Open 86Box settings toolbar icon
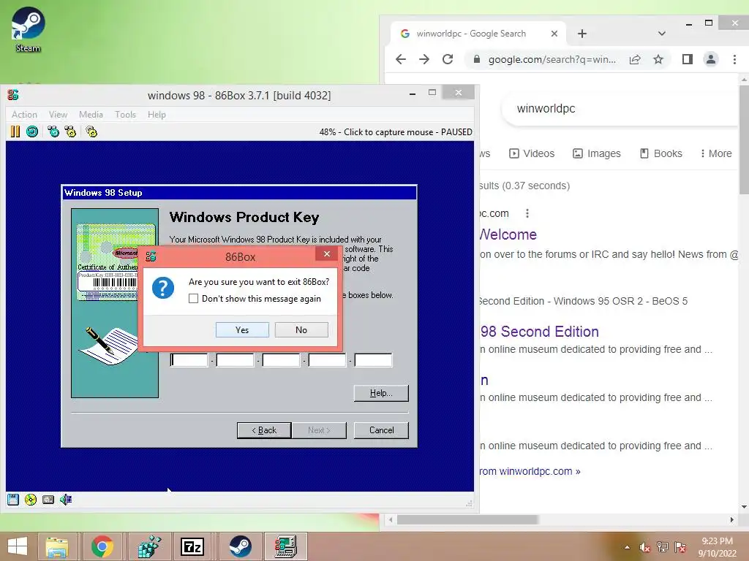This screenshot has width=749, height=561. tap(91, 131)
